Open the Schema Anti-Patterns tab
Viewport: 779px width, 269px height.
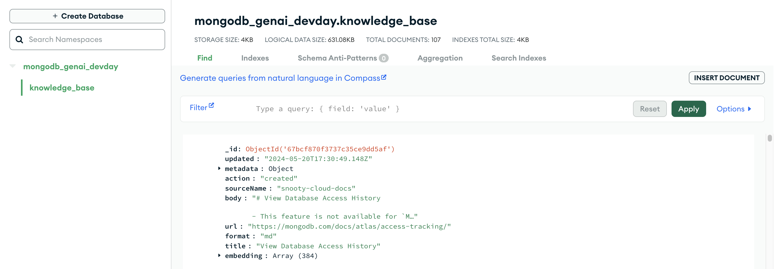click(343, 58)
